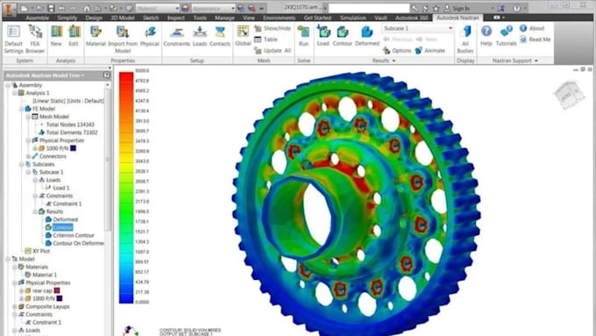Open the Environments tab
596x336 pixels.
279,18
